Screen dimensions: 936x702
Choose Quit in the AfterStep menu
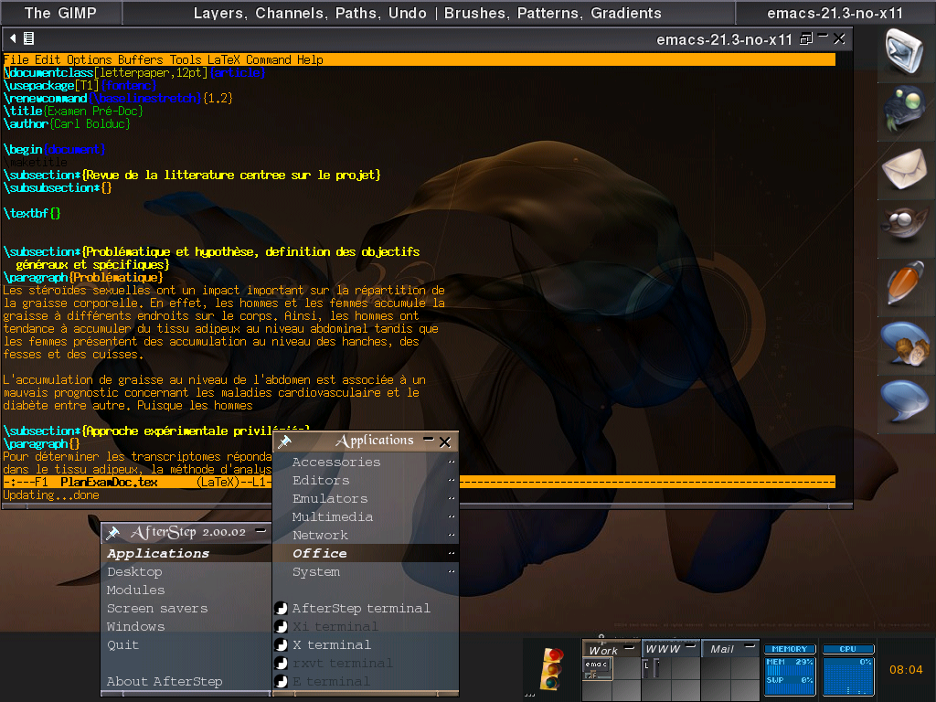[186, 645]
